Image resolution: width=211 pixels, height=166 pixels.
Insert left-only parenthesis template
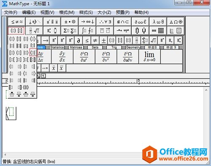point(12,67)
